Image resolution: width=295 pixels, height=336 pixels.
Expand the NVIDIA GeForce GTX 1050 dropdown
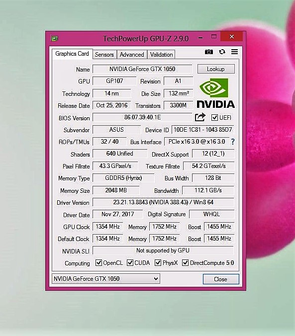pos(106,278)
